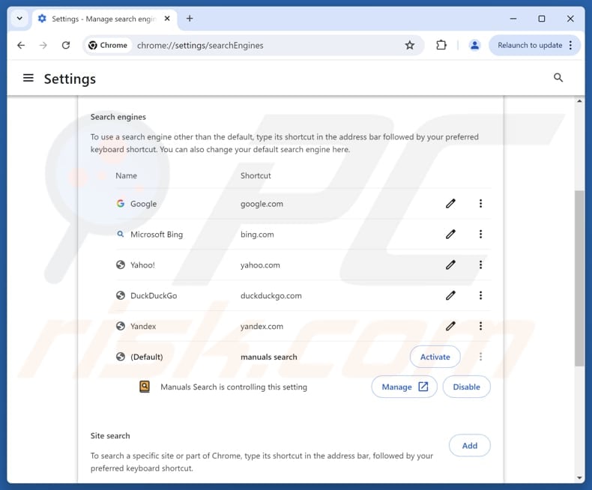592x490 pixels.
Task: Click Manage for Manuals Search extension
Action: point(405,387)
